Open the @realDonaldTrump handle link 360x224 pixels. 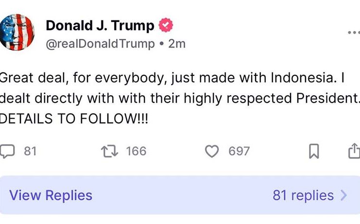click(x=100, y=43)
